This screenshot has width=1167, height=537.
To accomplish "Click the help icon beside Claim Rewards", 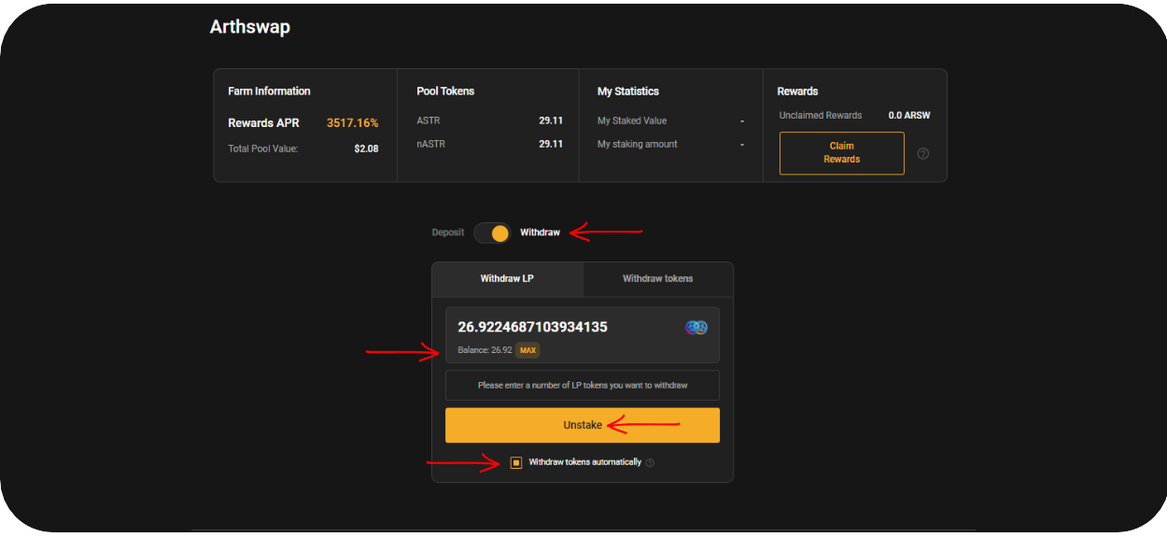I will pyautogui.click(x=922, y=153).
